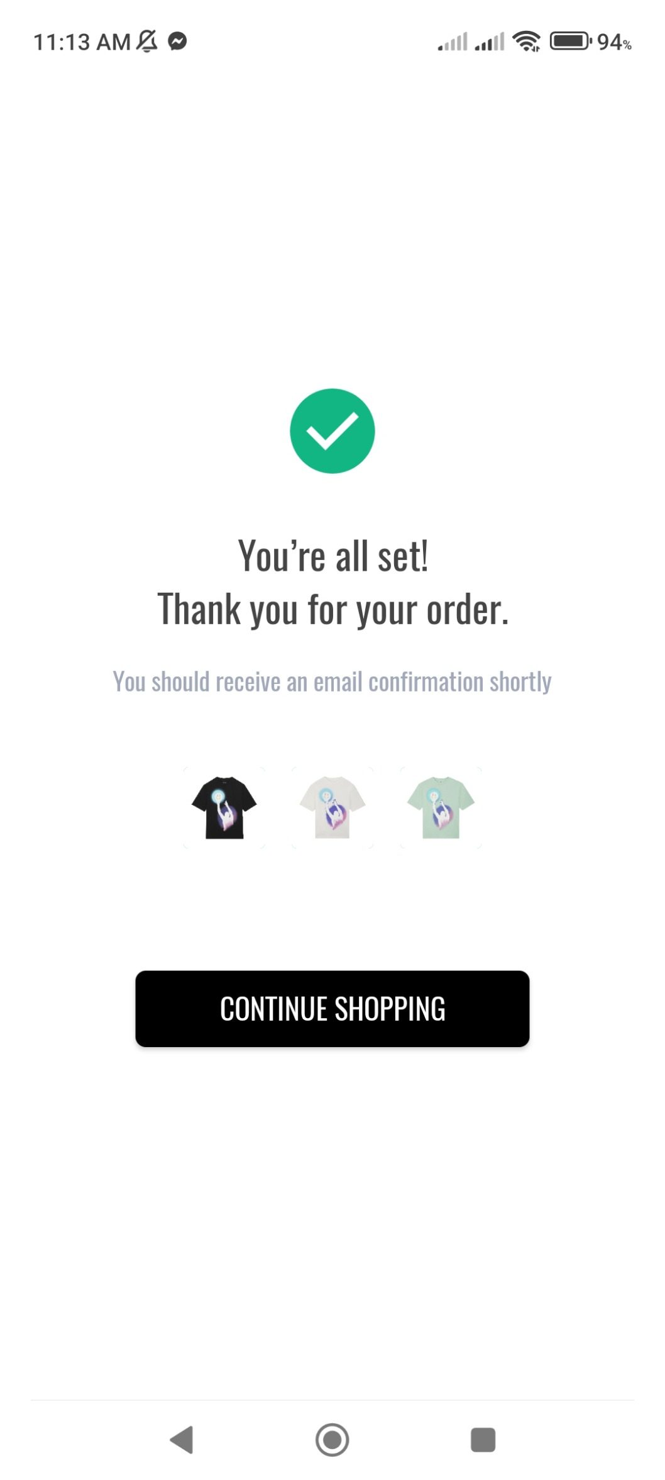Tap the 94% battery percentage text

[614, 42]
